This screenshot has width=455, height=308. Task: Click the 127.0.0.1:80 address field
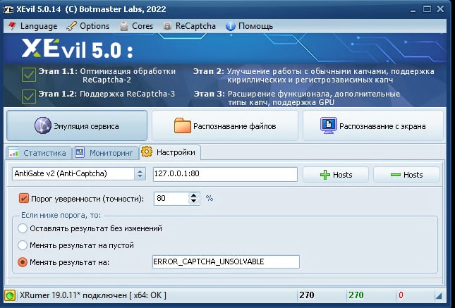pos(225,174)
